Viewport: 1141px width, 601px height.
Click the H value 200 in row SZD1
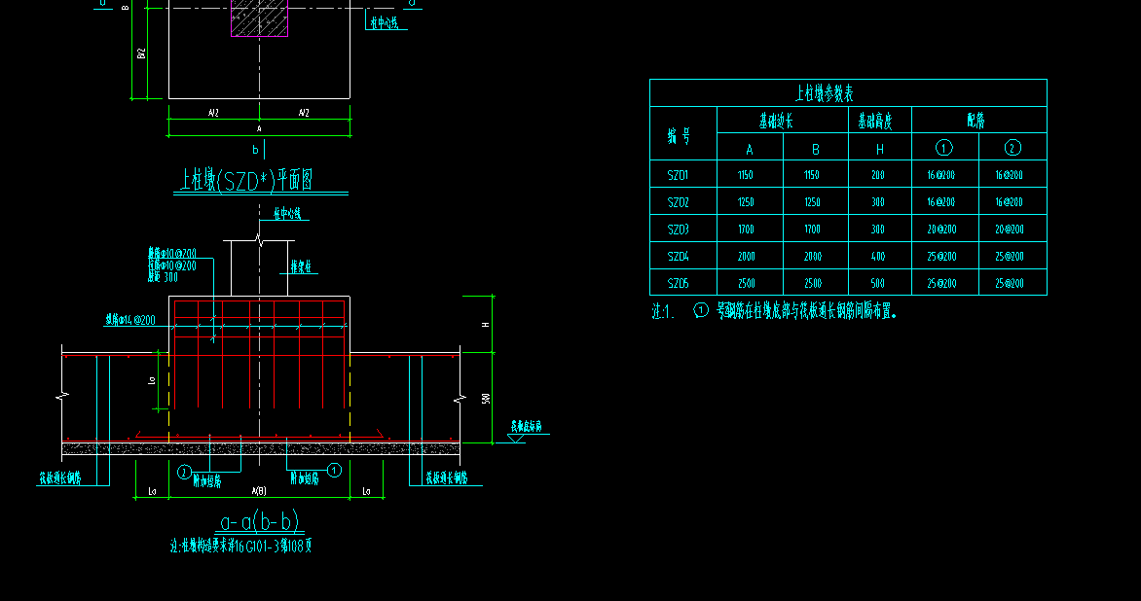pyautogui.click(x=877, y=175)
